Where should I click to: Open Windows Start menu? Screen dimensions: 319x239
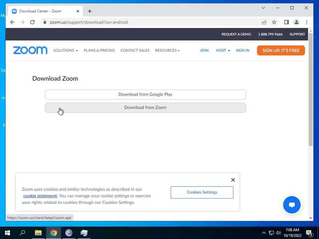coord(7,233)
